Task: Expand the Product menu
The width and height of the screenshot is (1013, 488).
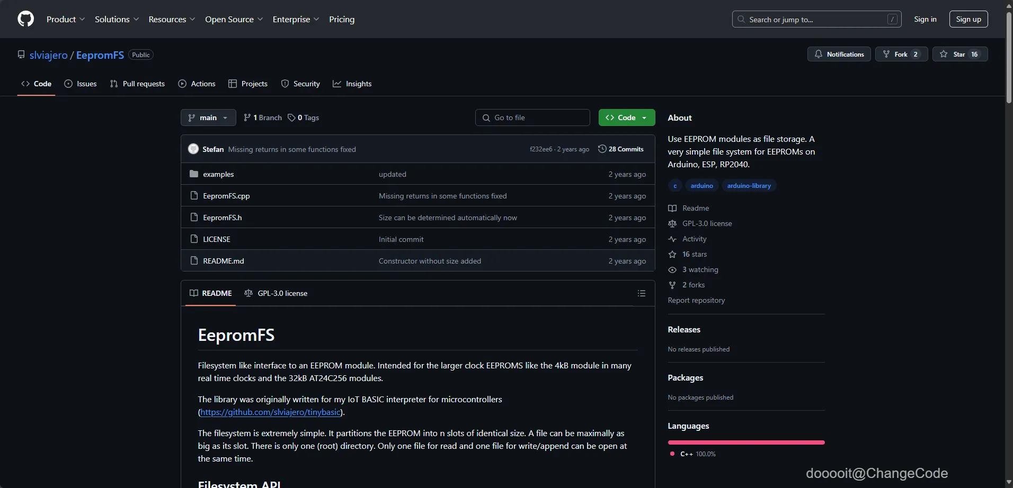Action: pyautogui.click(x=66, y=19)
